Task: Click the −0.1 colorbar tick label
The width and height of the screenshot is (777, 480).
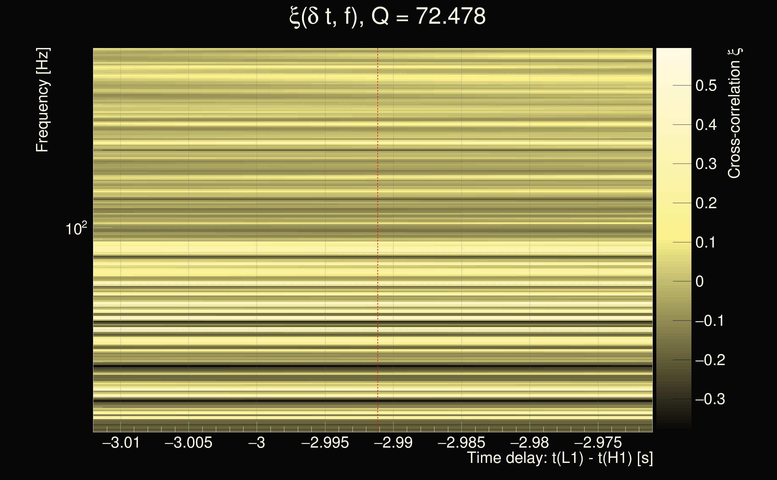Action: pyautogui.click(x=710, y=321)
